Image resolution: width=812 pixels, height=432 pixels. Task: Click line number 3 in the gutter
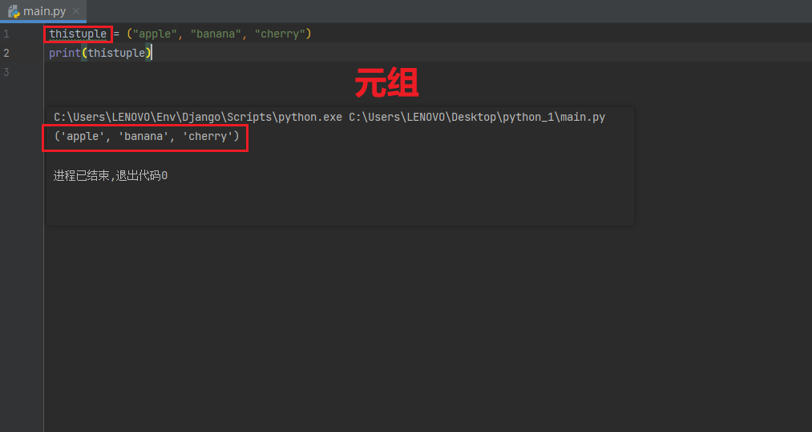click(6, 72)
